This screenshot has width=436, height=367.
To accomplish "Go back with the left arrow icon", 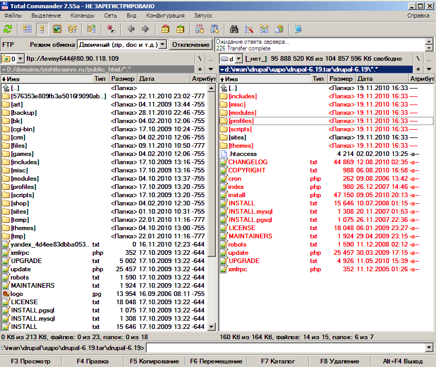I will tap(131, 29).
